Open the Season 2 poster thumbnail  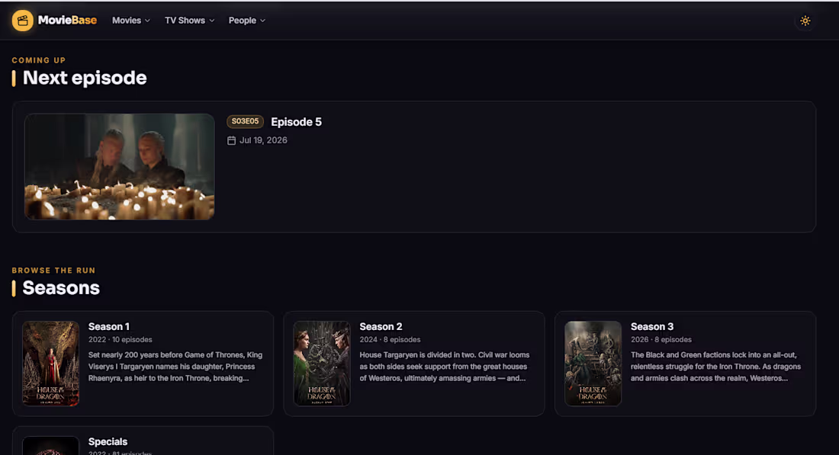(x=322, y=364)
